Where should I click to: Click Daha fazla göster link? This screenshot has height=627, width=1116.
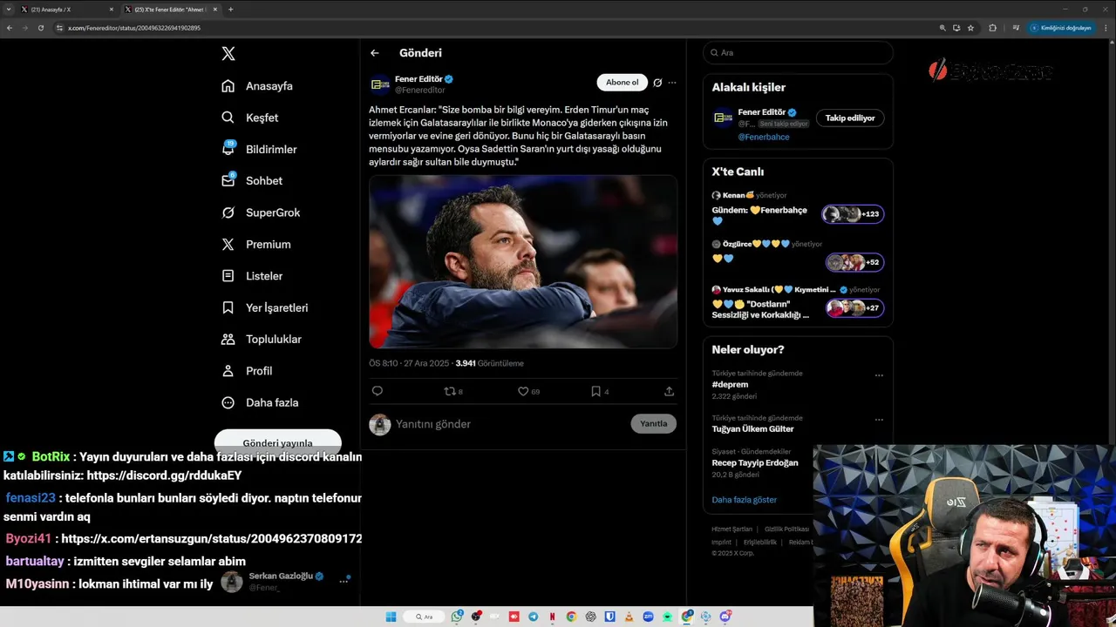click(744, 500)
